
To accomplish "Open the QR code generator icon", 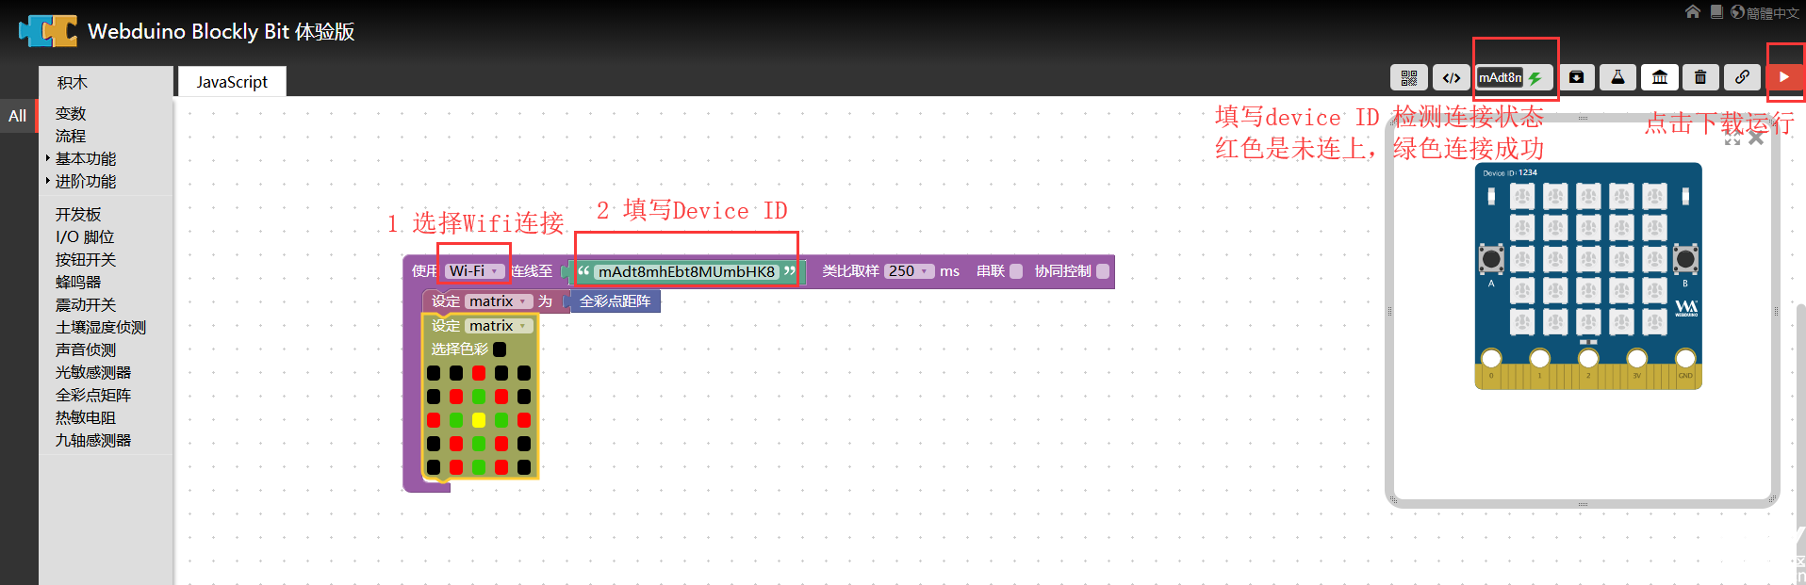I will pos(1409,77).
